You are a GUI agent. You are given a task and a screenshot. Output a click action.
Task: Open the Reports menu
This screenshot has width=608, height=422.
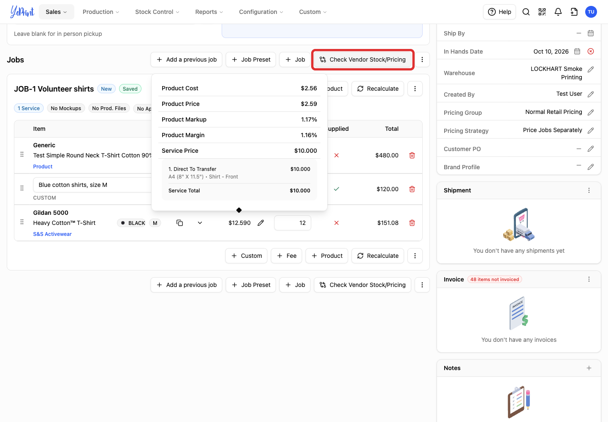point(209,12)
